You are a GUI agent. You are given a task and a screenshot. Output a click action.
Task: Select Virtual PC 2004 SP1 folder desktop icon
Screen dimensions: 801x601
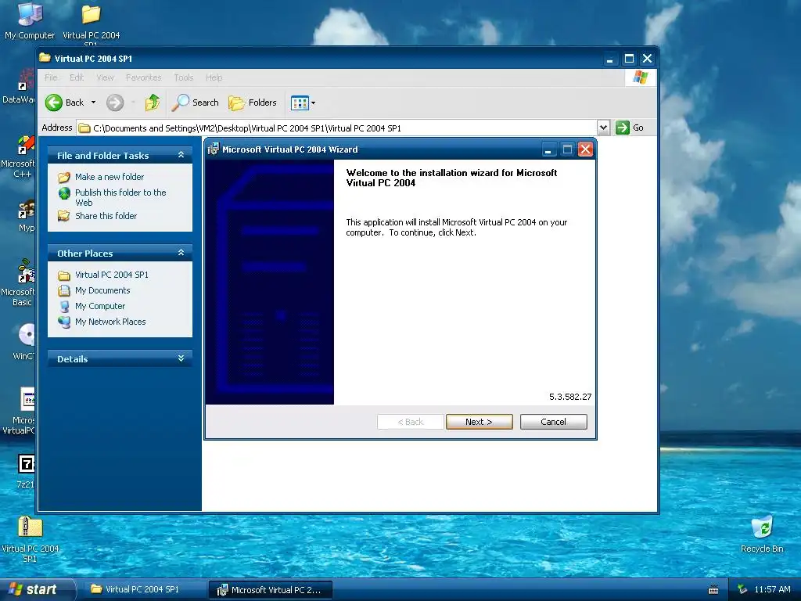[92, 14]
